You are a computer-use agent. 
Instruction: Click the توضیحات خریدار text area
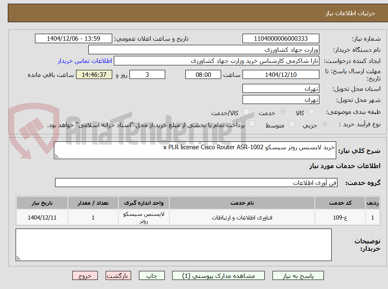point(173,245)
